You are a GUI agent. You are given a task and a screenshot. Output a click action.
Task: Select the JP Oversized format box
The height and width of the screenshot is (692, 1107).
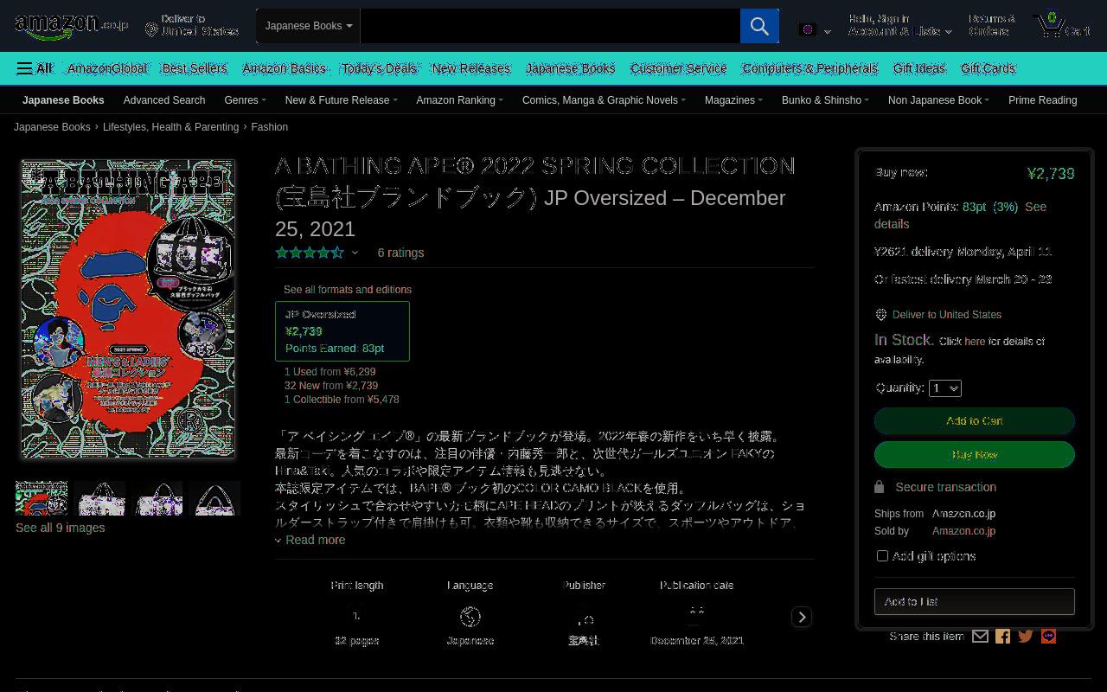tap(342, 331)
